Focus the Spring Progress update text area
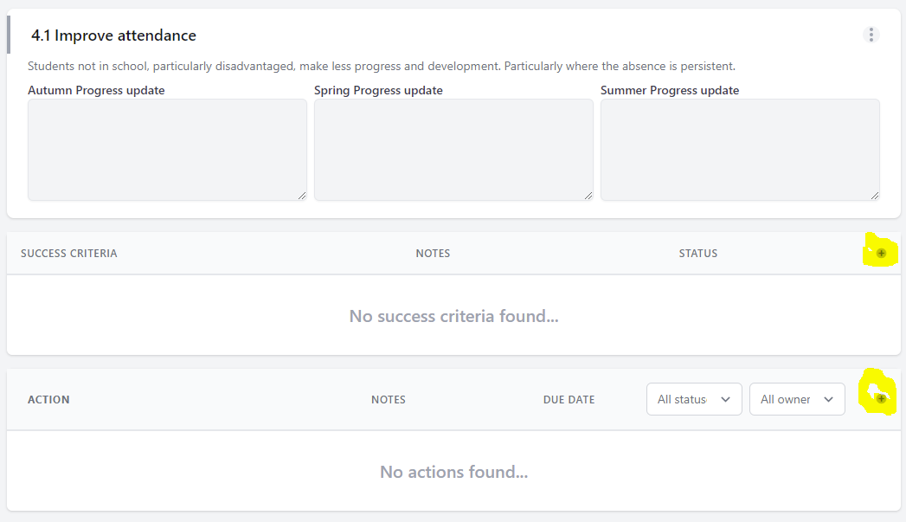Viewport: 906px width, 522px height. (x=453, y=149)
